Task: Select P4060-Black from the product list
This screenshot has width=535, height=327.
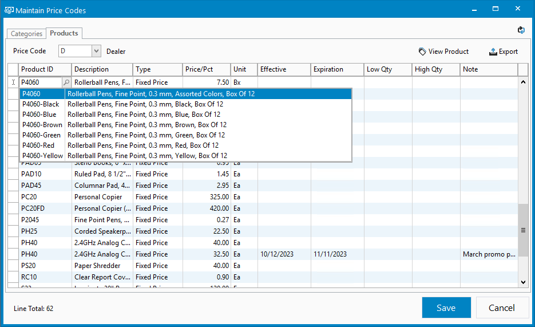Action: coord(41,104)
